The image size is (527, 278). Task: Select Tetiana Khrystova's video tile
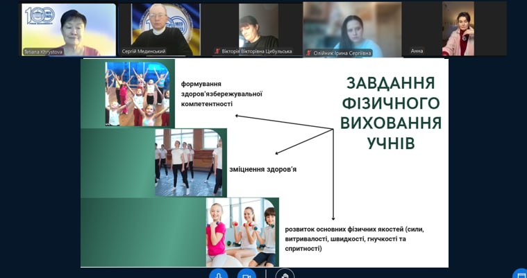tap(69, 28)
